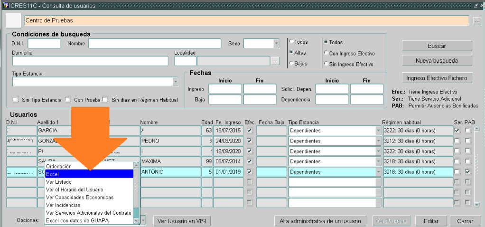Select 'Con Ingreso Efectivo' radio option

pyautogui.click(x=326, y=53)
